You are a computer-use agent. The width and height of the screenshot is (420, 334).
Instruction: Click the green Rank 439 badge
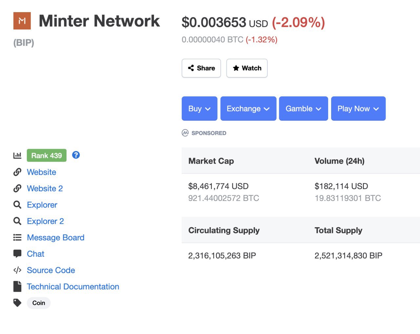pos(47,155)
